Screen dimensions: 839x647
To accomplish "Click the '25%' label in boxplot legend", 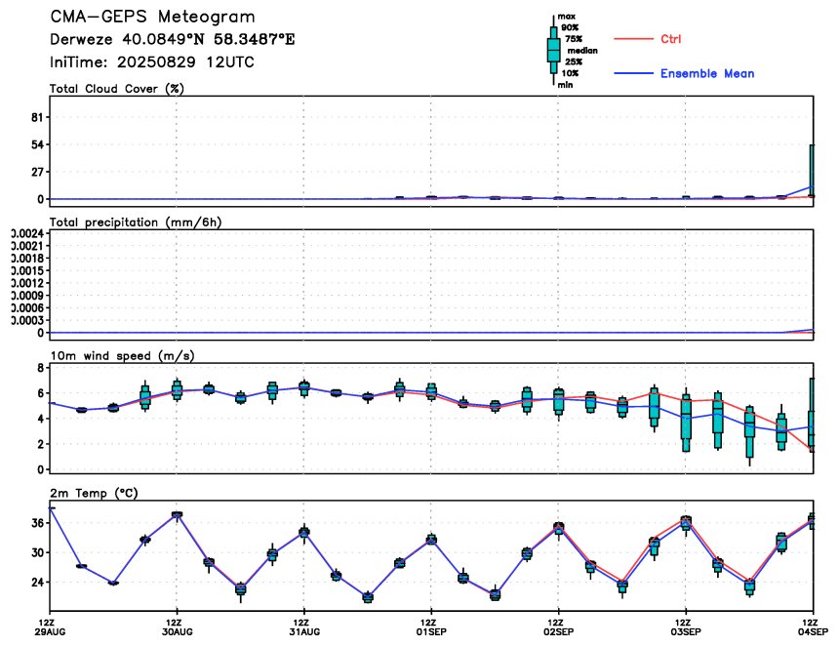I will pos(574,61).
